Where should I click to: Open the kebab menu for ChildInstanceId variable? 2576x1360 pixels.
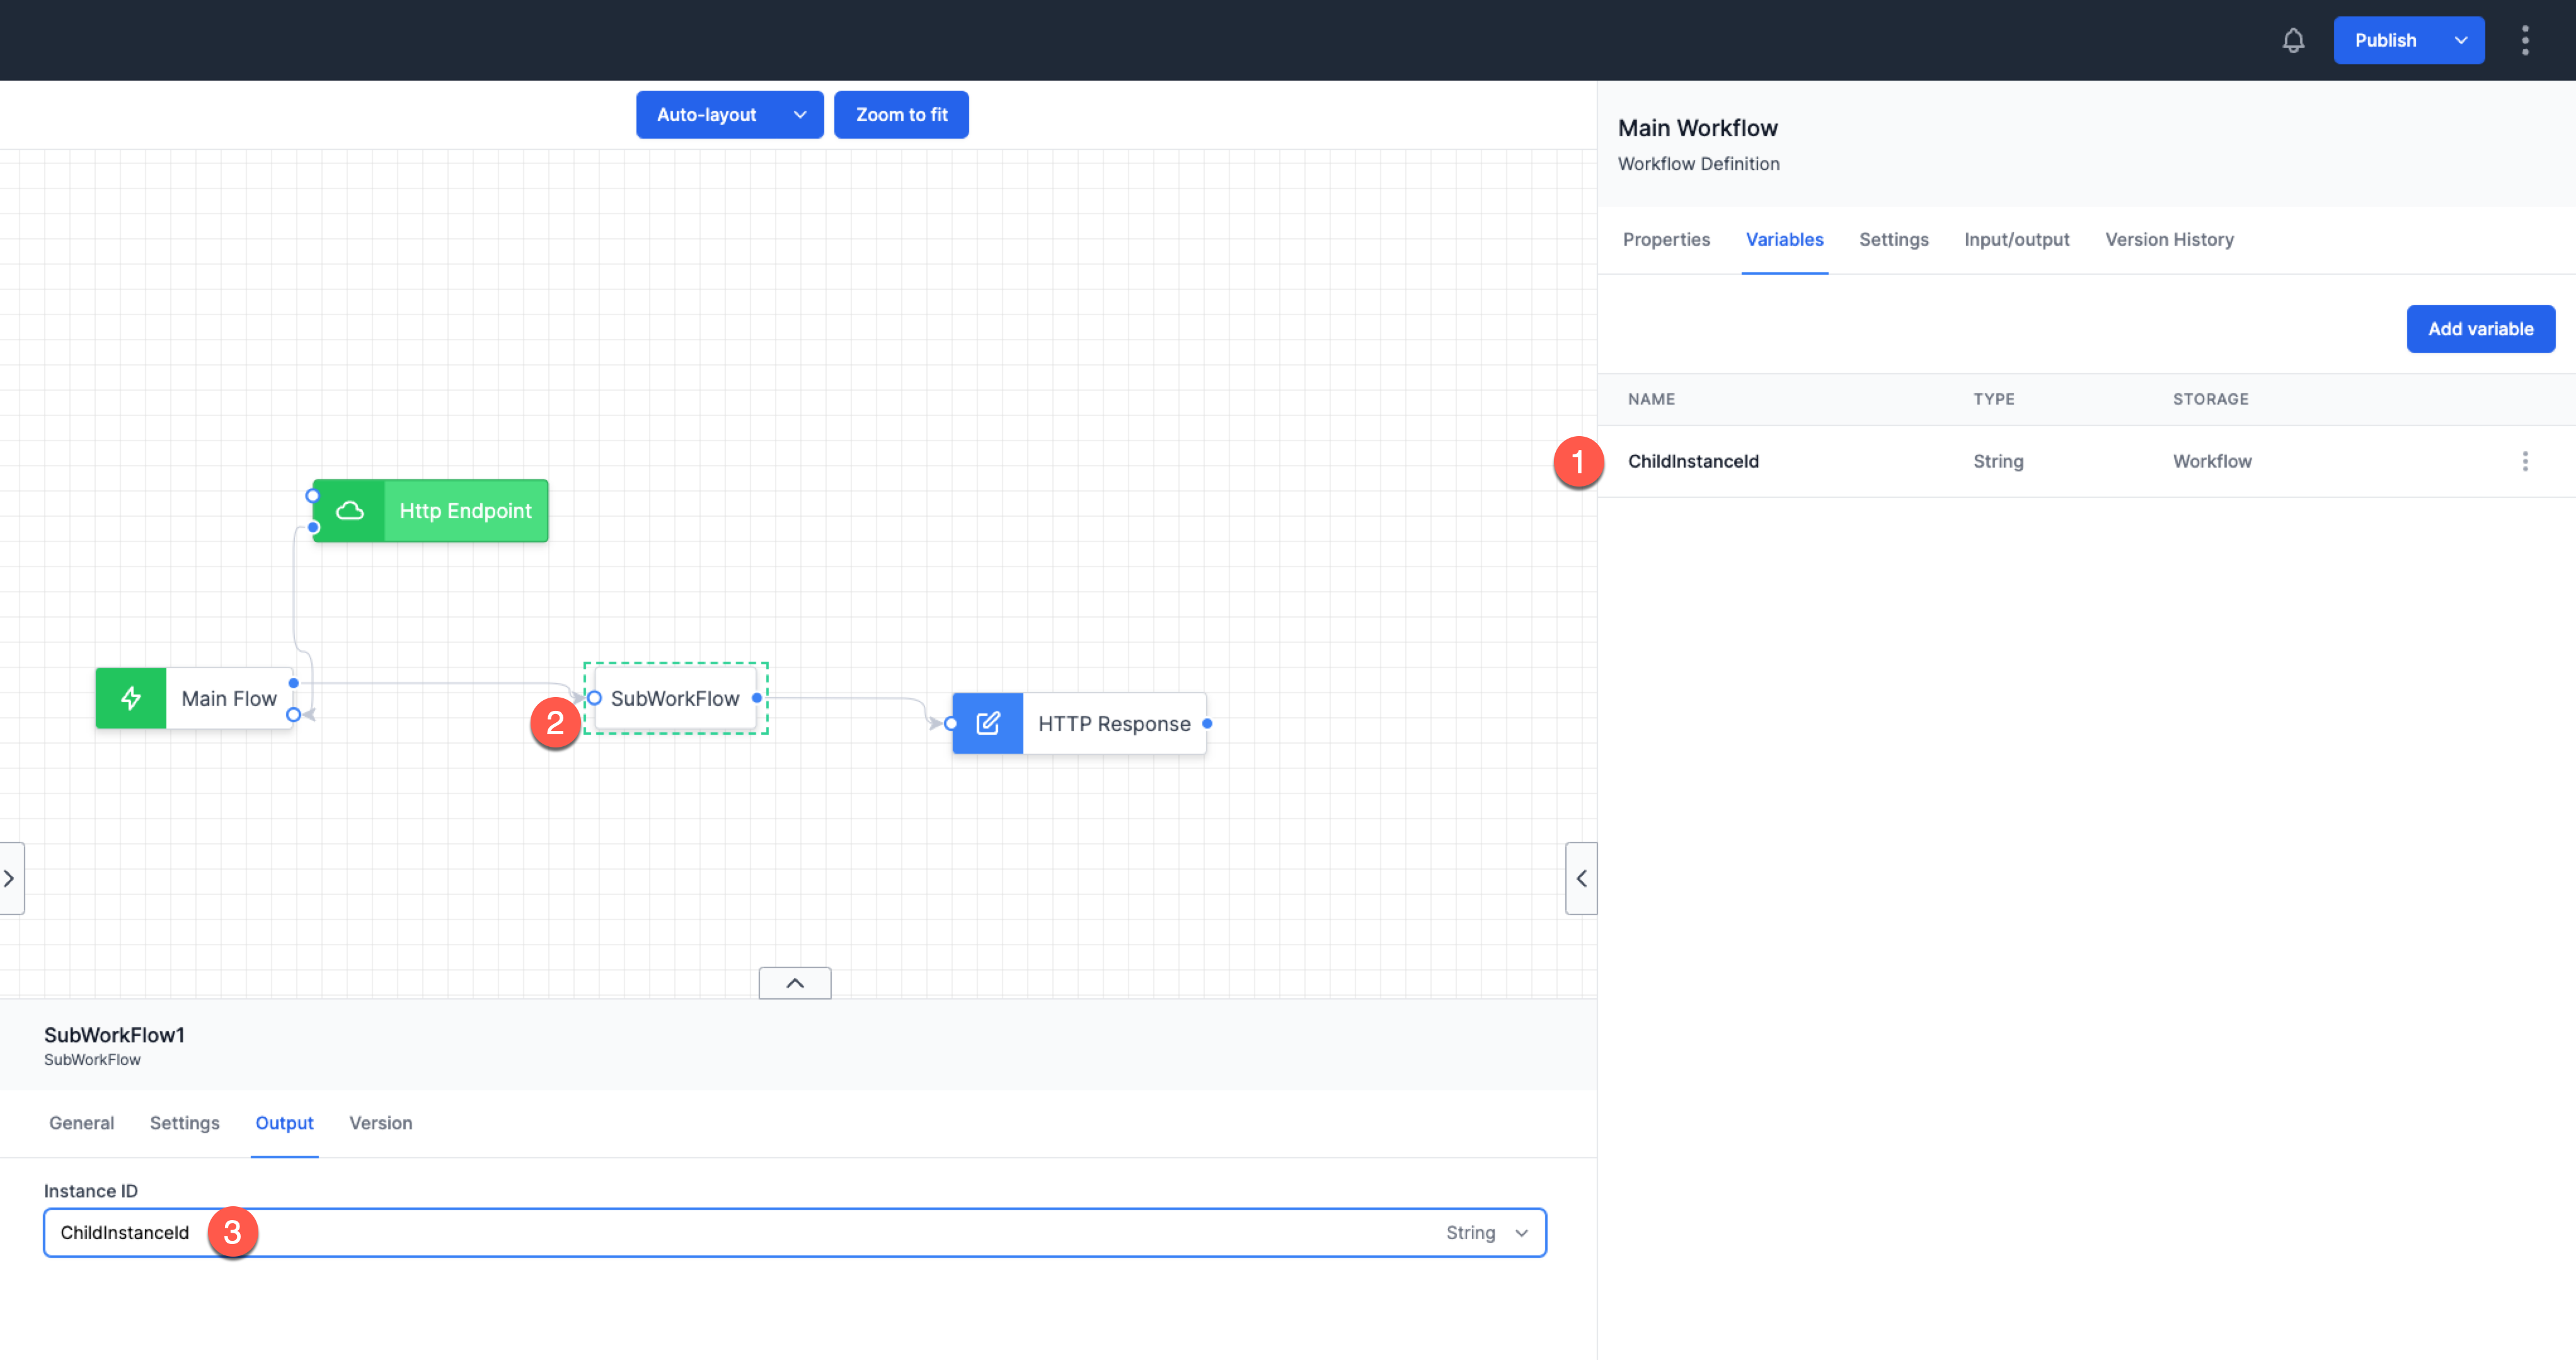(2526, 461)
